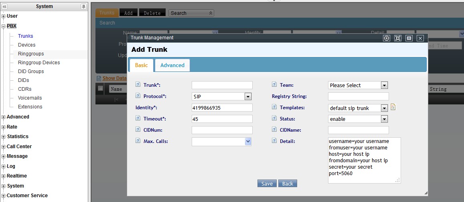Collapse the sidebar with double-arrow icon
Viewport: 464px width, 202px height.
[x=4, y=6]
